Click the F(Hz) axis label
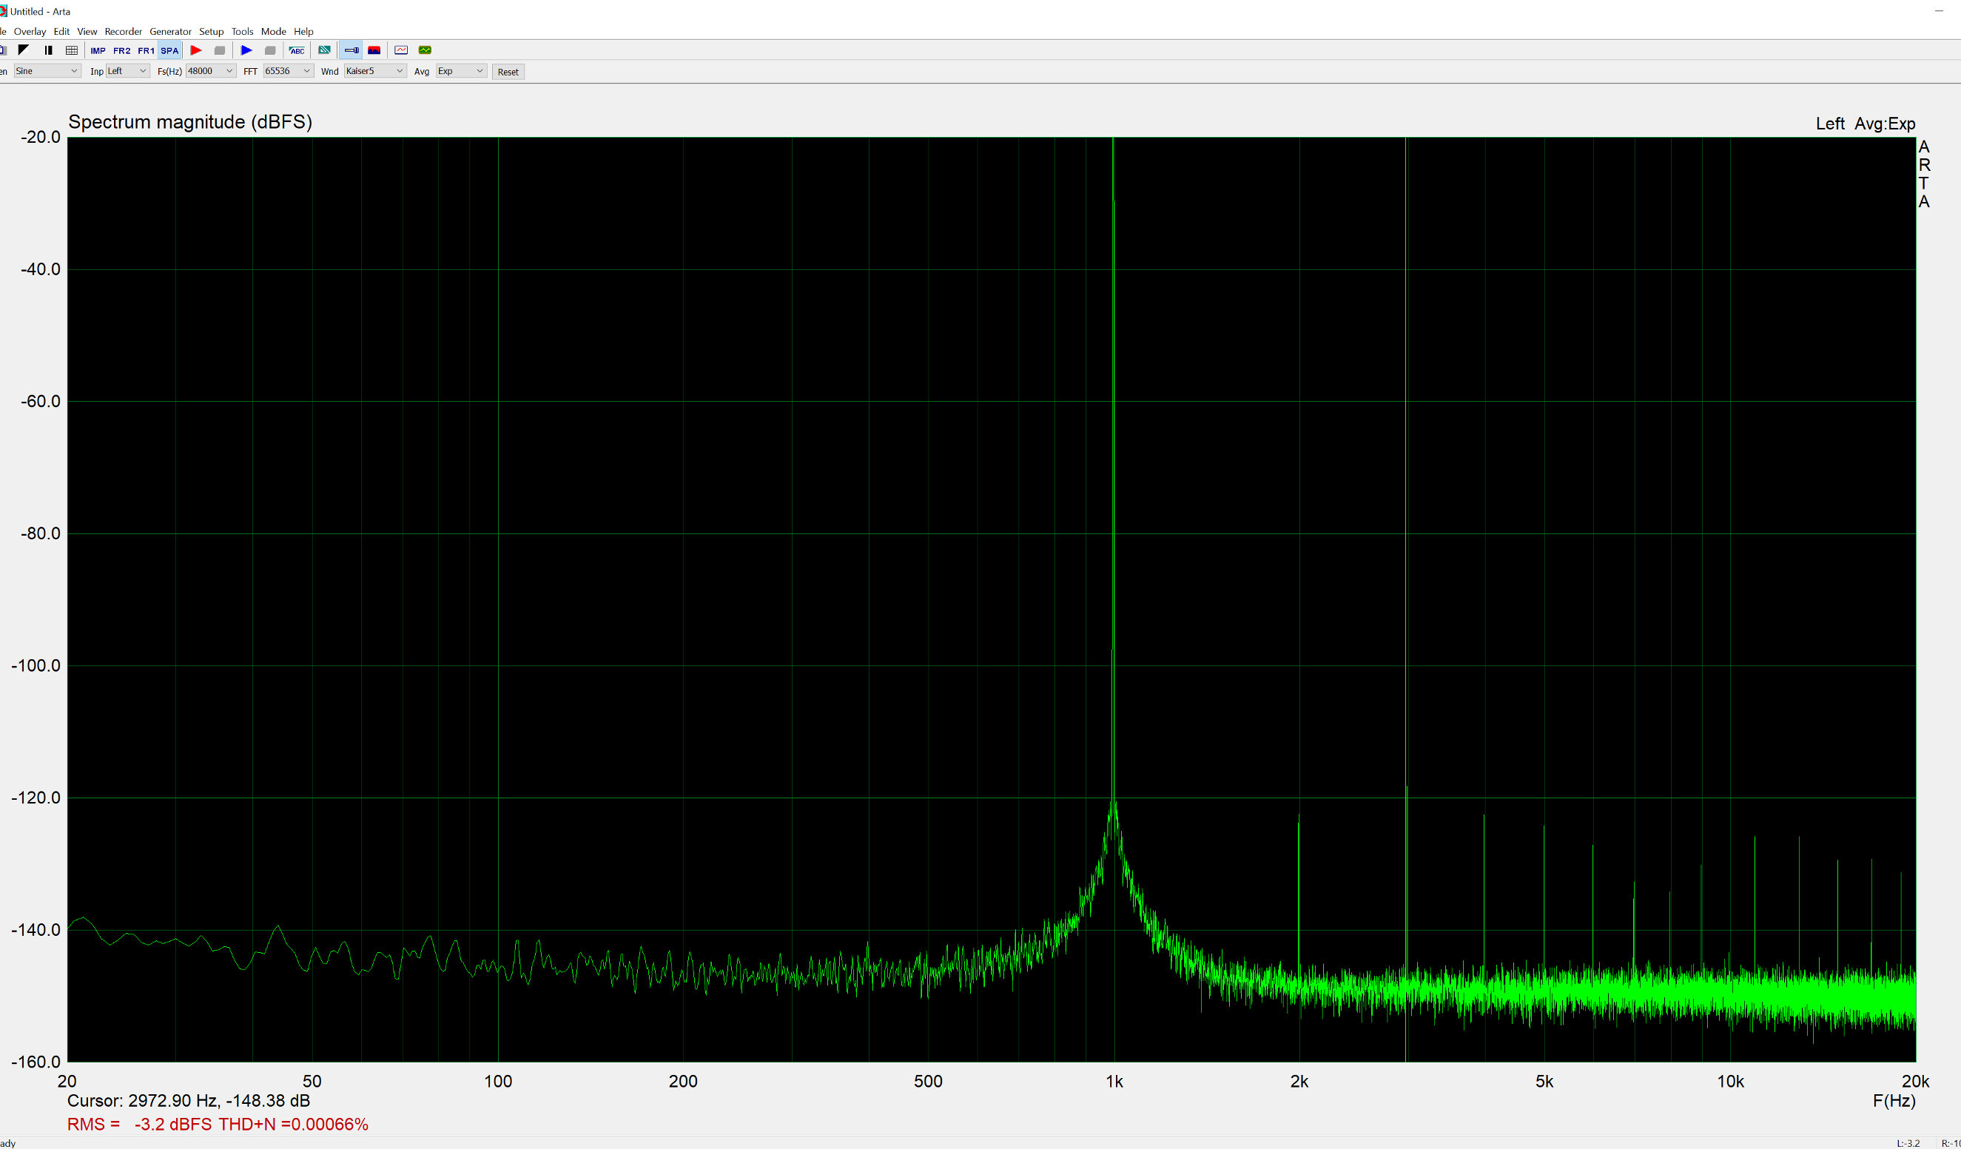Image resolution: width=1961 pixels, height=1149 pixels. (1894, 1101)
